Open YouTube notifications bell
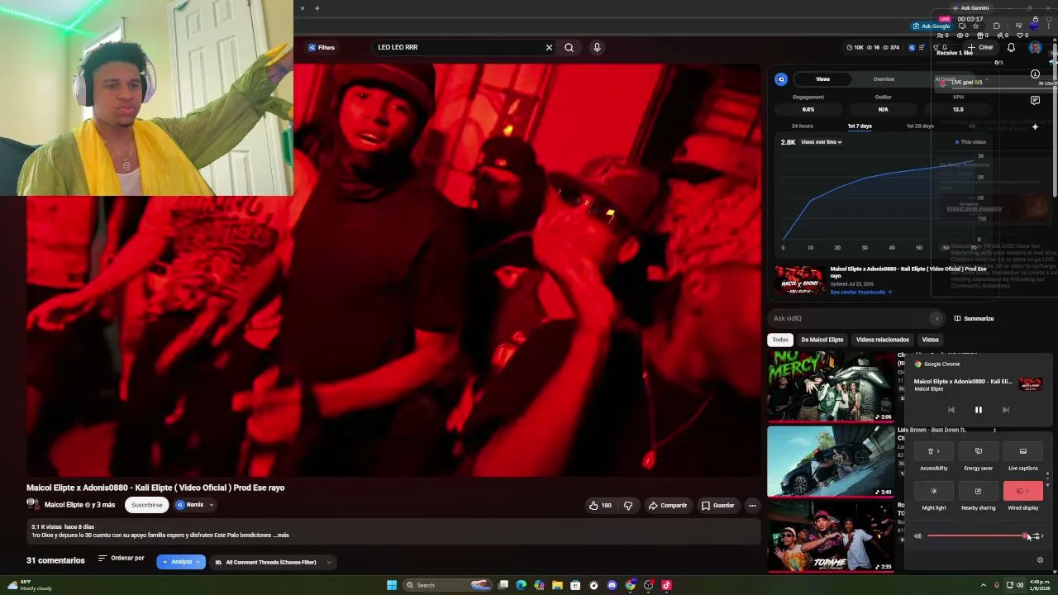 coord(1011,47)
